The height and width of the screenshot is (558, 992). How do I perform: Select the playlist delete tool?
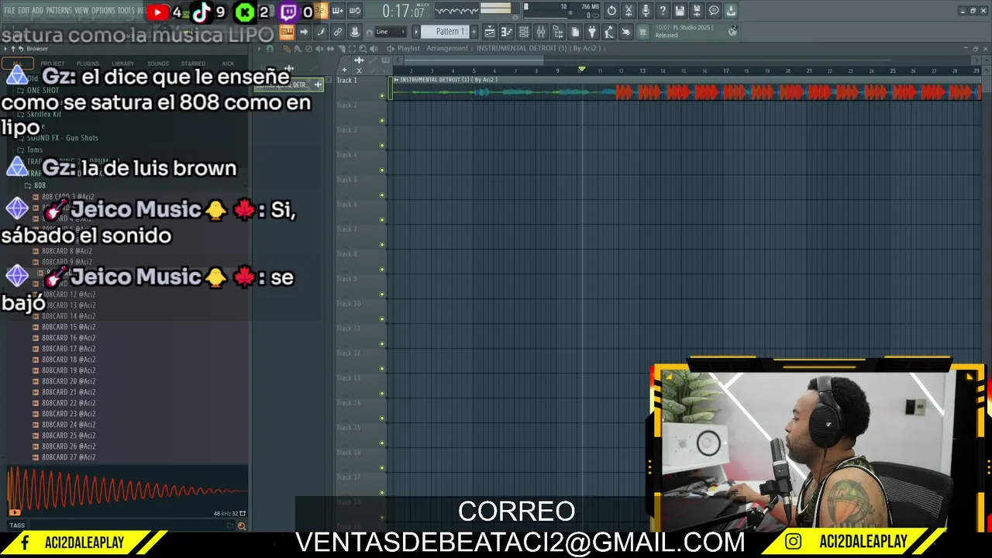pyautogui.click(x=308, y=49)
